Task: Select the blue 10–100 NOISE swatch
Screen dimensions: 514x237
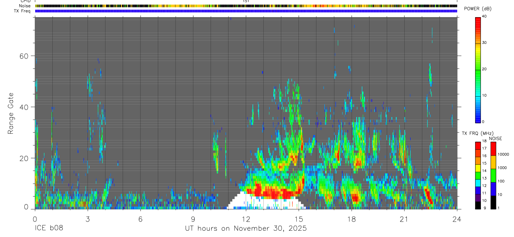Action: tap(493, 189)
